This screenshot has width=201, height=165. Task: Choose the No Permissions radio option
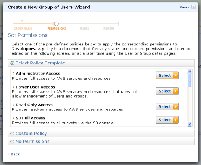pos(12,142)
